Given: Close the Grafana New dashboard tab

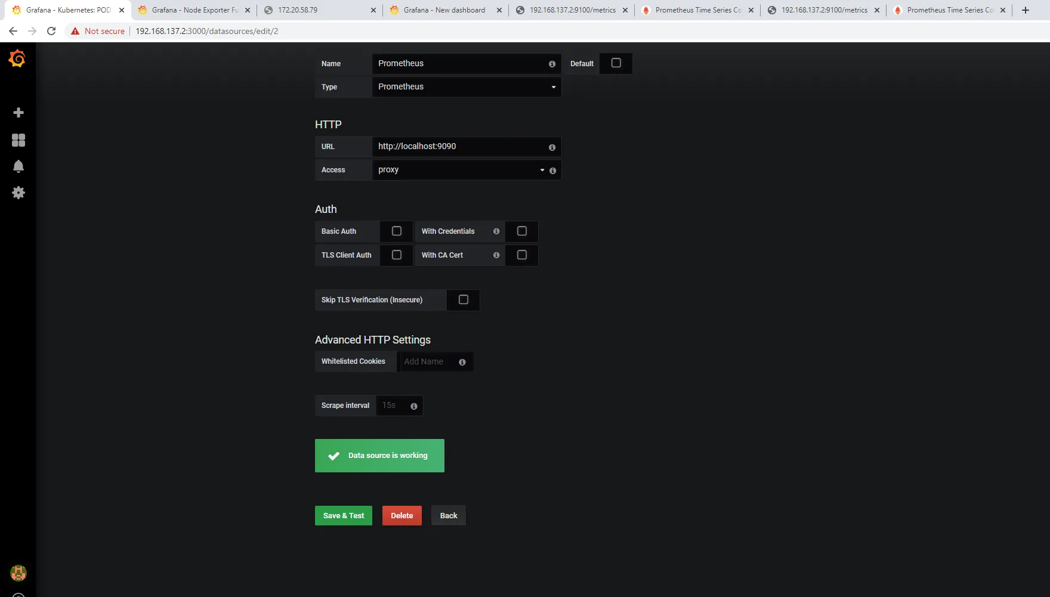Looking at the screenshot, I should click(x=499, y=10).
